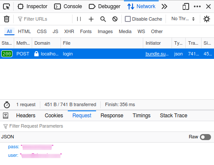
Task: Clear network log with trash icon
Action: pos(6,19)
